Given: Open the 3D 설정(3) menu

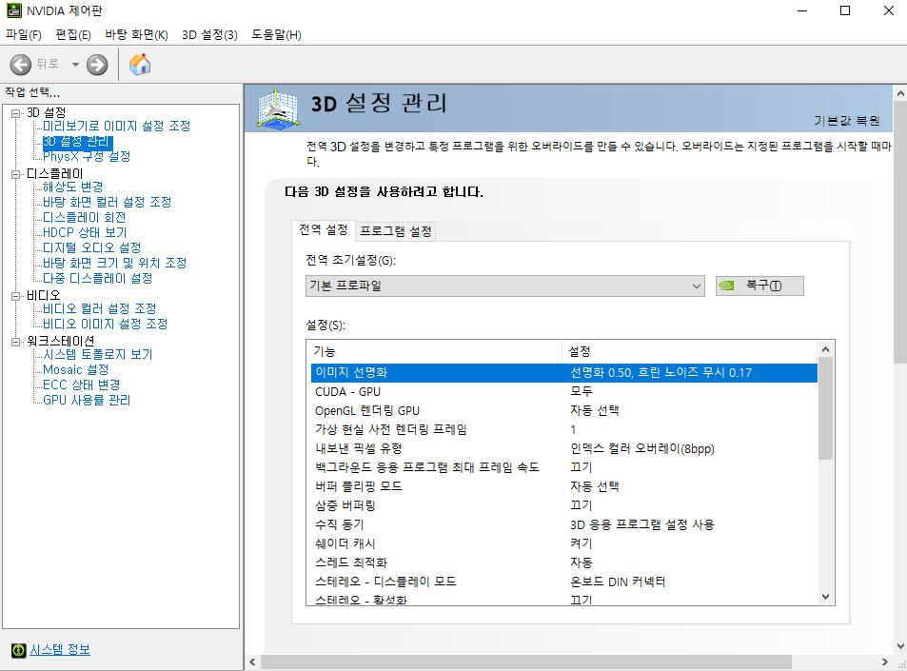Looking at the screenshot, I should (x=209, y=34).
